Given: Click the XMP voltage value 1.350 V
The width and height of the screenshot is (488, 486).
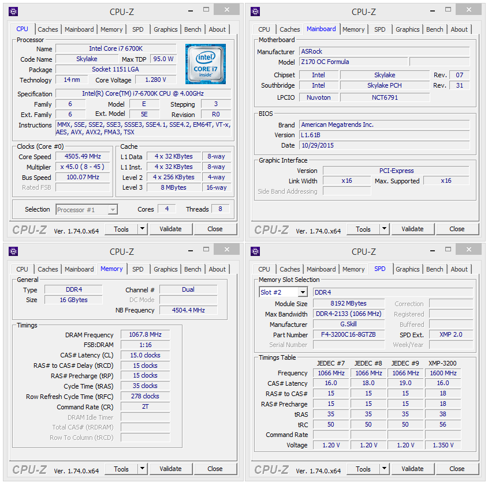Looking at the screenshot, I should click(443, 445).
